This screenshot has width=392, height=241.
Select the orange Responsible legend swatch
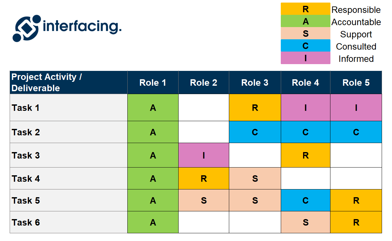(305, 9)
